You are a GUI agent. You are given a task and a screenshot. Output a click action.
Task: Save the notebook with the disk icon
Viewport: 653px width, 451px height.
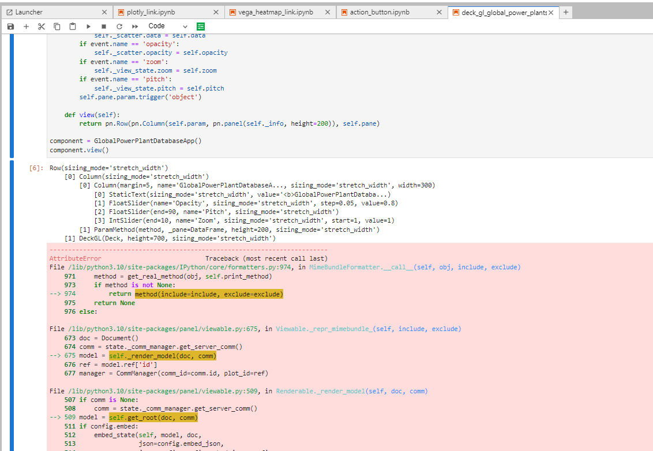tap(10, 26)
